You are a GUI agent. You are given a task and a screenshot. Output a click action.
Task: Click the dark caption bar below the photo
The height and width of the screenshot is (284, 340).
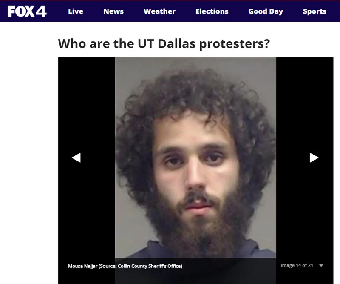195,271
